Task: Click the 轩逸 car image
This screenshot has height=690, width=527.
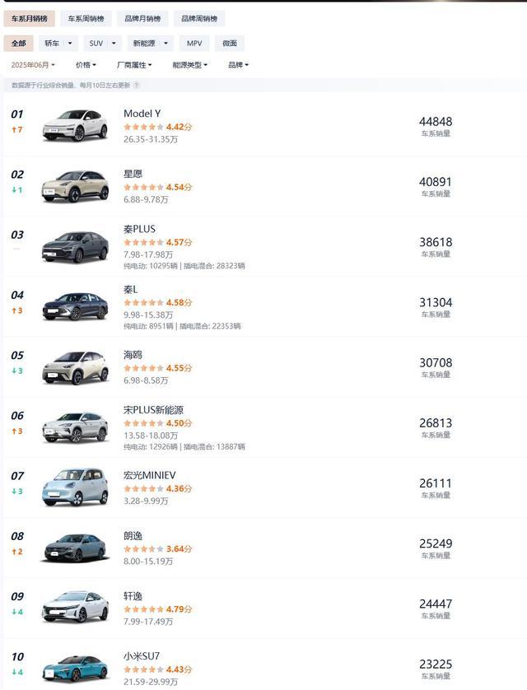Action: 74,608
